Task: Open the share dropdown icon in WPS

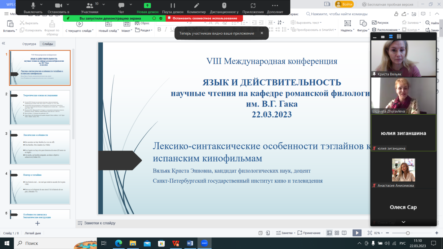Action: click(405, 14)
